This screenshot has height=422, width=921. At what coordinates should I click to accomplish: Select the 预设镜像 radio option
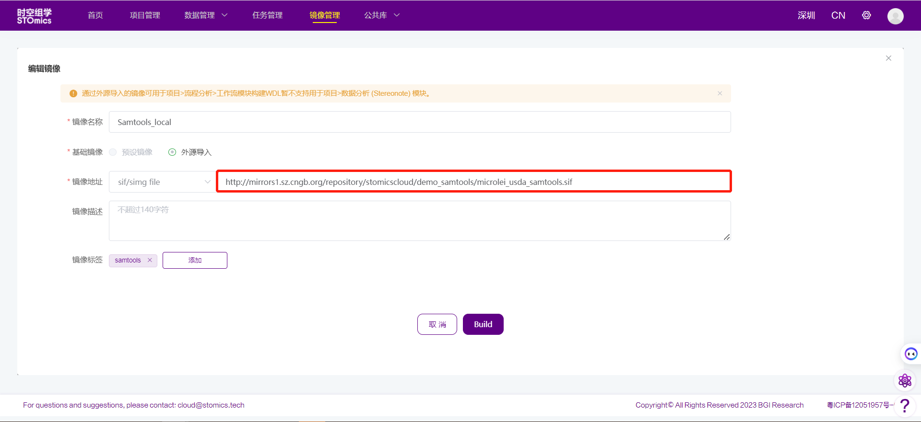pos(113,152)
